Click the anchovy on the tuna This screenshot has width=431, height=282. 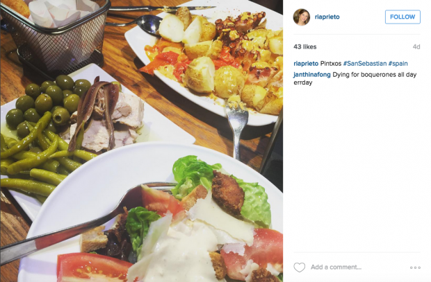point(93,109)
